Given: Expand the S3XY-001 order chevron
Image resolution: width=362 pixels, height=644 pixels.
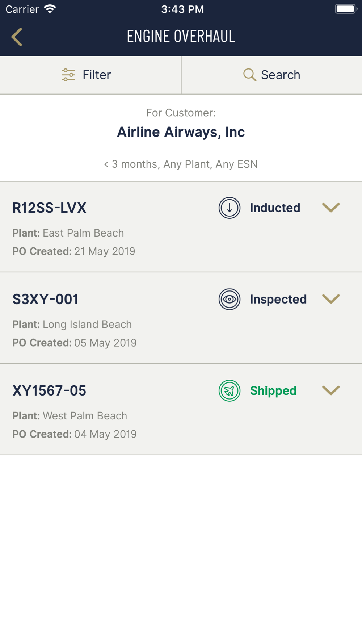Looking at the screenshot, I should (x=331, y=299).
